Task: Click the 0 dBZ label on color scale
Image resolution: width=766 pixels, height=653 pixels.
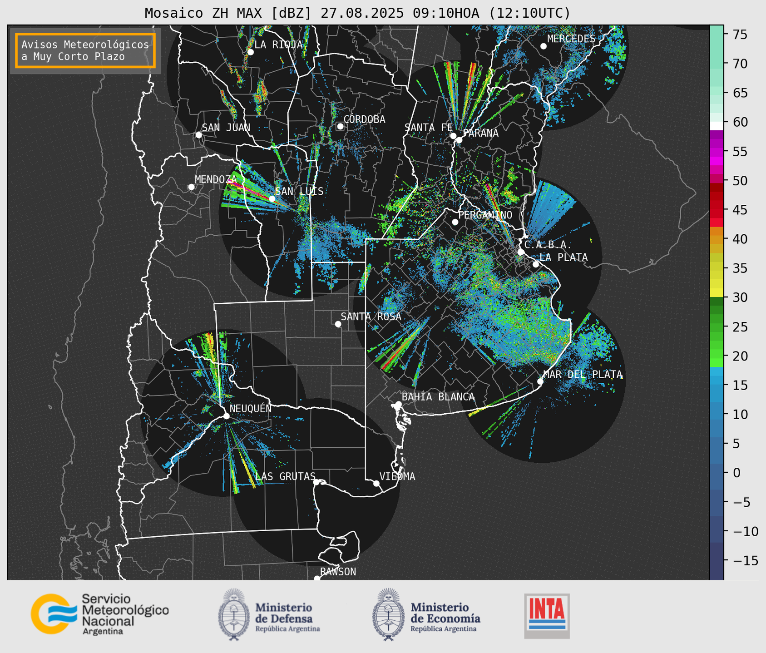Action: [736, 473]
